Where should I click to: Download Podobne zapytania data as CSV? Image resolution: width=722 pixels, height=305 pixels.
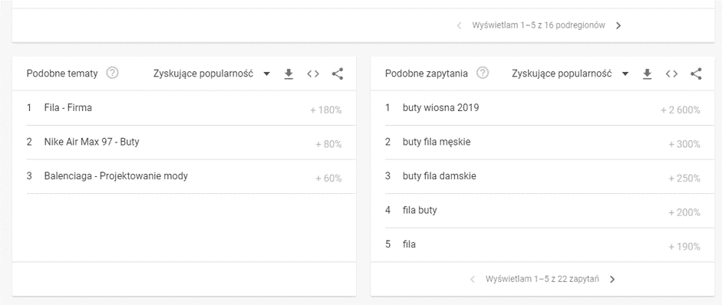coord(647,74)
